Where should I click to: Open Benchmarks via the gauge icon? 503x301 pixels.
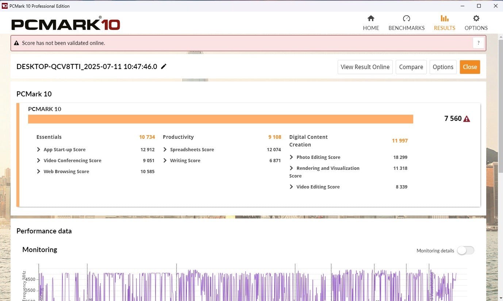tap(406, 18)
